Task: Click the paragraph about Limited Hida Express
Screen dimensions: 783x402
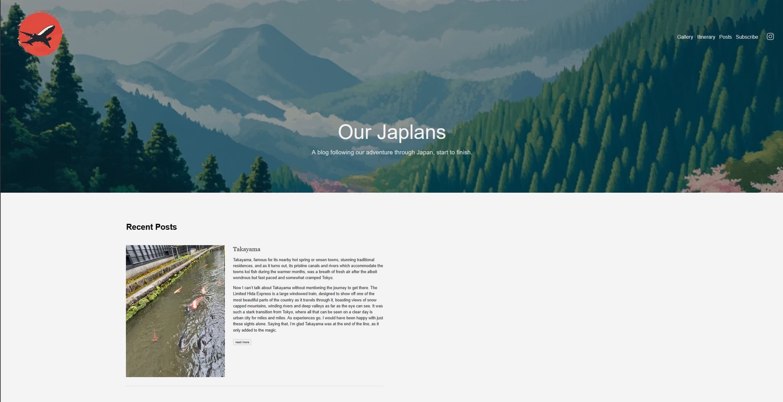Action: click(x=308, y=309)
